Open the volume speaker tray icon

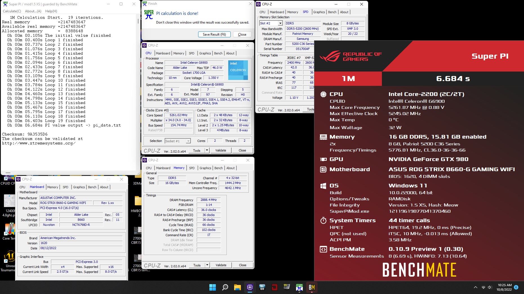coord(490,287)
